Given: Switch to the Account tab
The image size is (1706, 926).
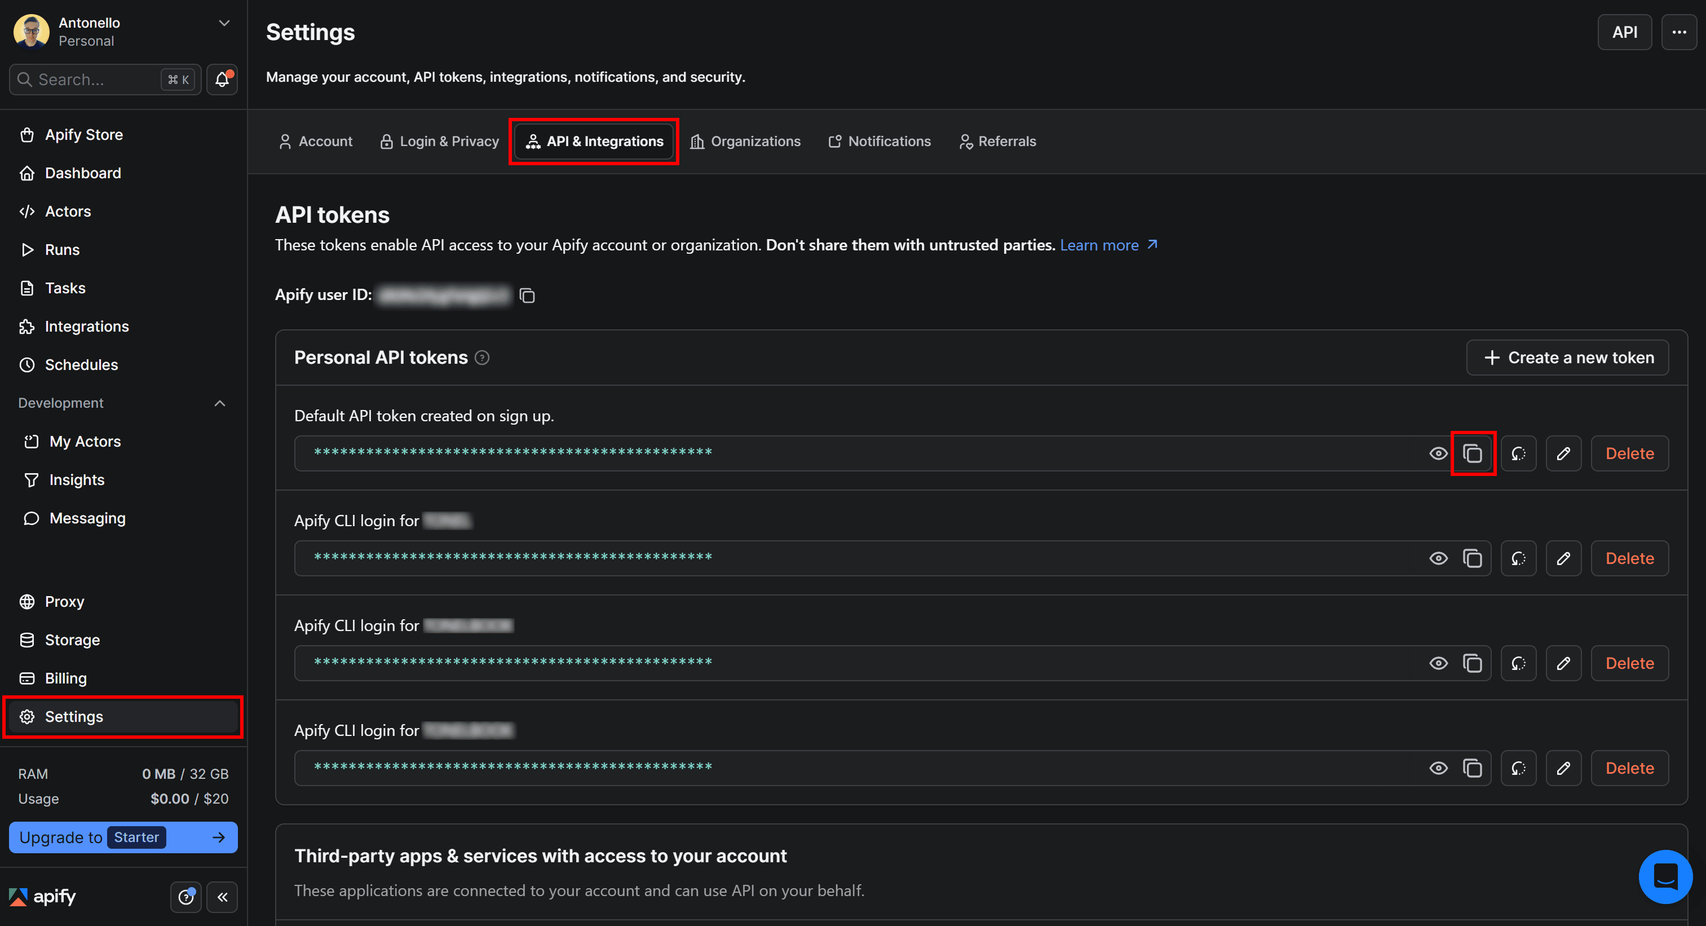Looking at the screenshot, I should [x=316, y=141].
